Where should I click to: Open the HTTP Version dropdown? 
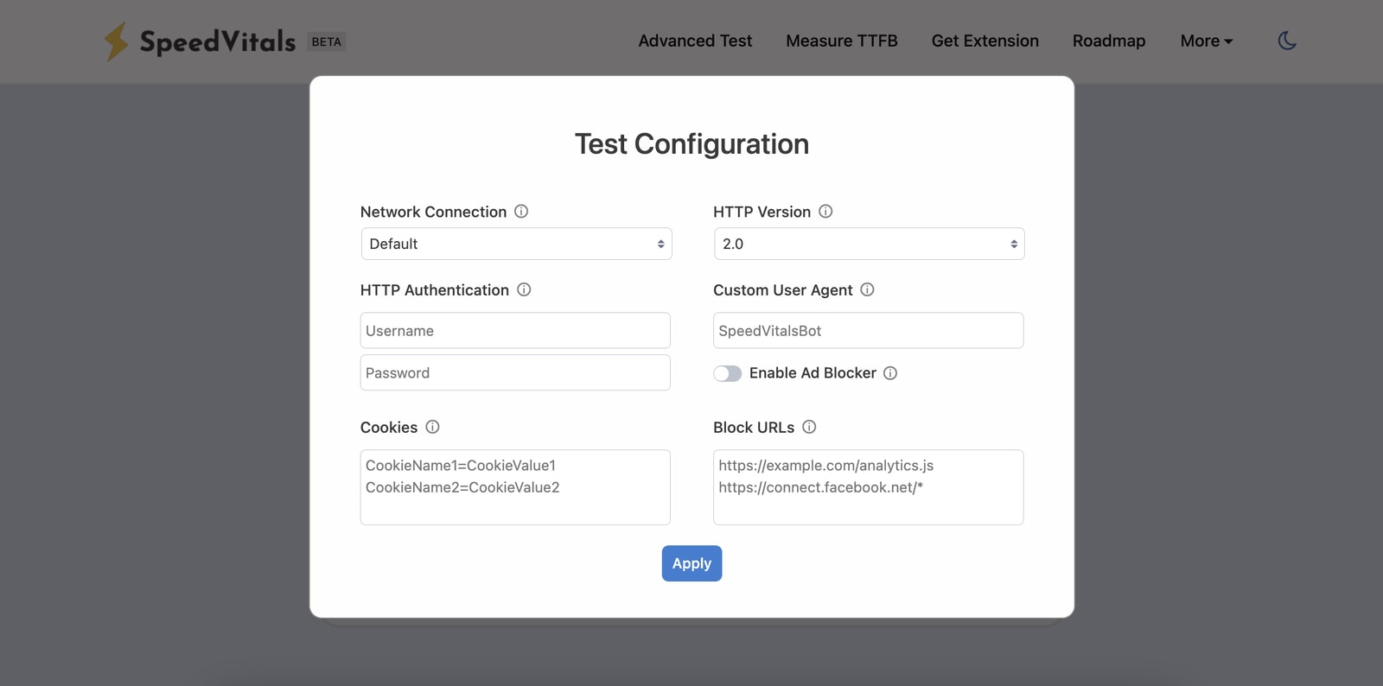point(869,244)
